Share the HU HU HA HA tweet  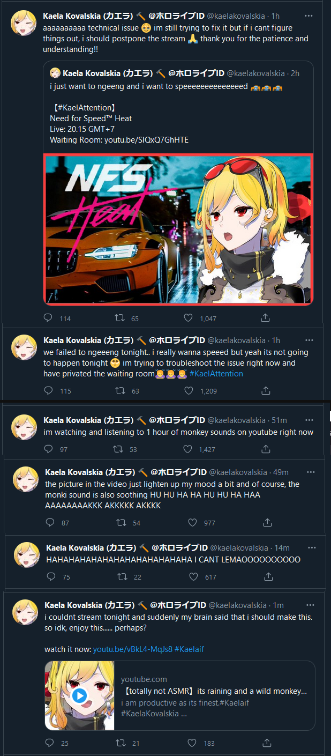[267, 522]
